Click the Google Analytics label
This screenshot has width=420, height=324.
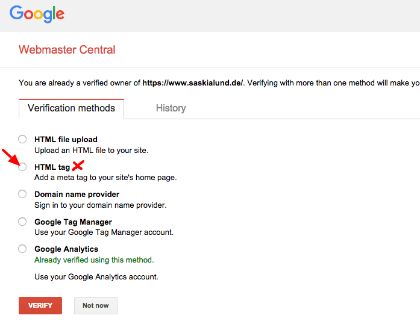point(66,249)
